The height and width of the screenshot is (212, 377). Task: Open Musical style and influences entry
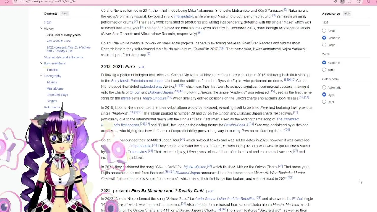(63, 57)
